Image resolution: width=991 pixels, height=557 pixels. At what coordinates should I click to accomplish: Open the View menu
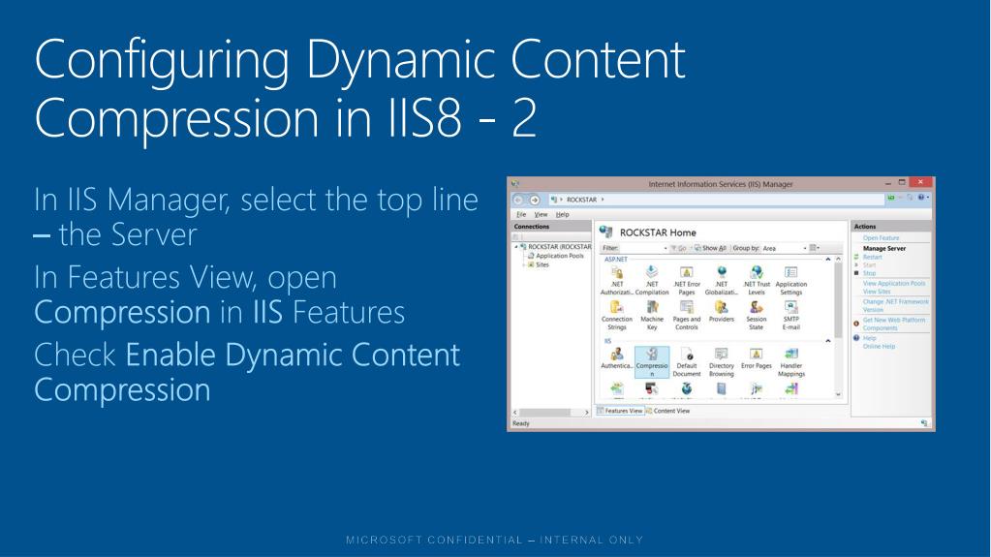[541, 215]
